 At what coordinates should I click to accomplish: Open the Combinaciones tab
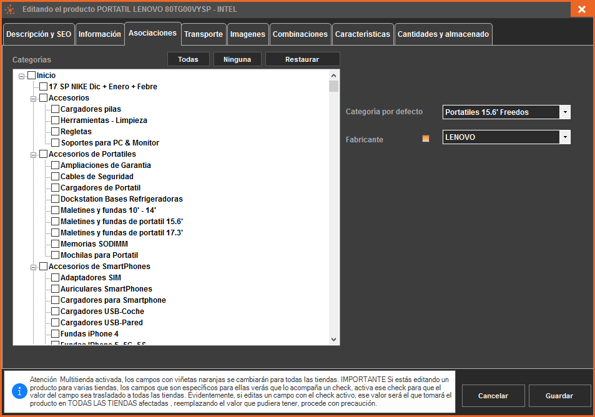click(300, 34)
